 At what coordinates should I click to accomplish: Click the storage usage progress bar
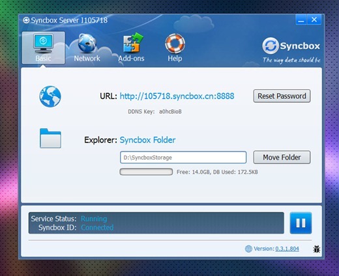click(146, 172)
